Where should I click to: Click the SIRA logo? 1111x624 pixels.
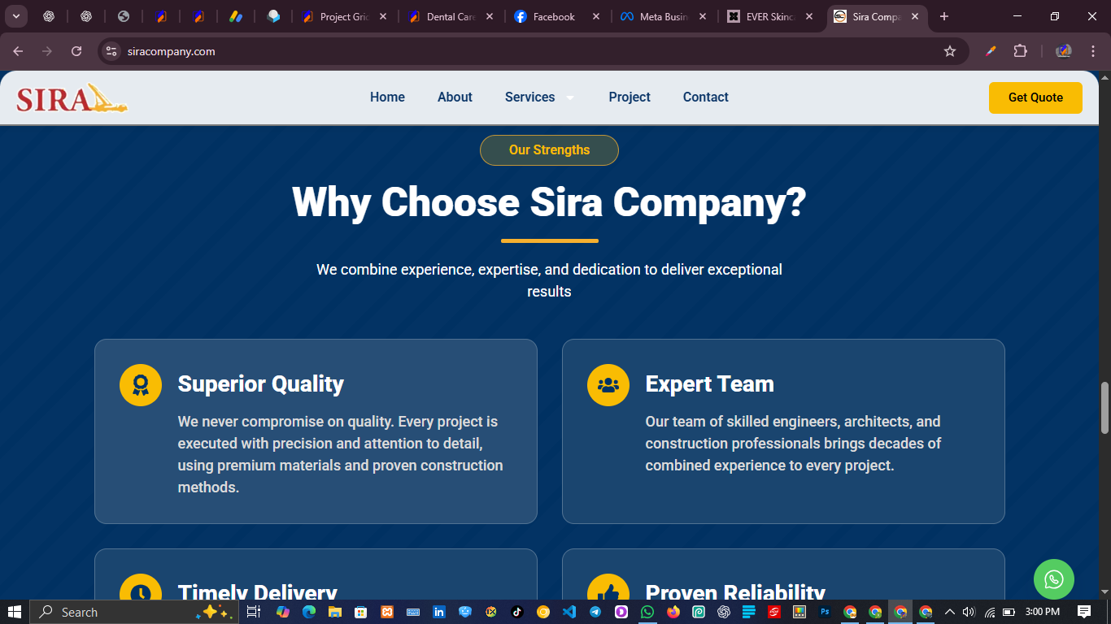click(70, 97)
